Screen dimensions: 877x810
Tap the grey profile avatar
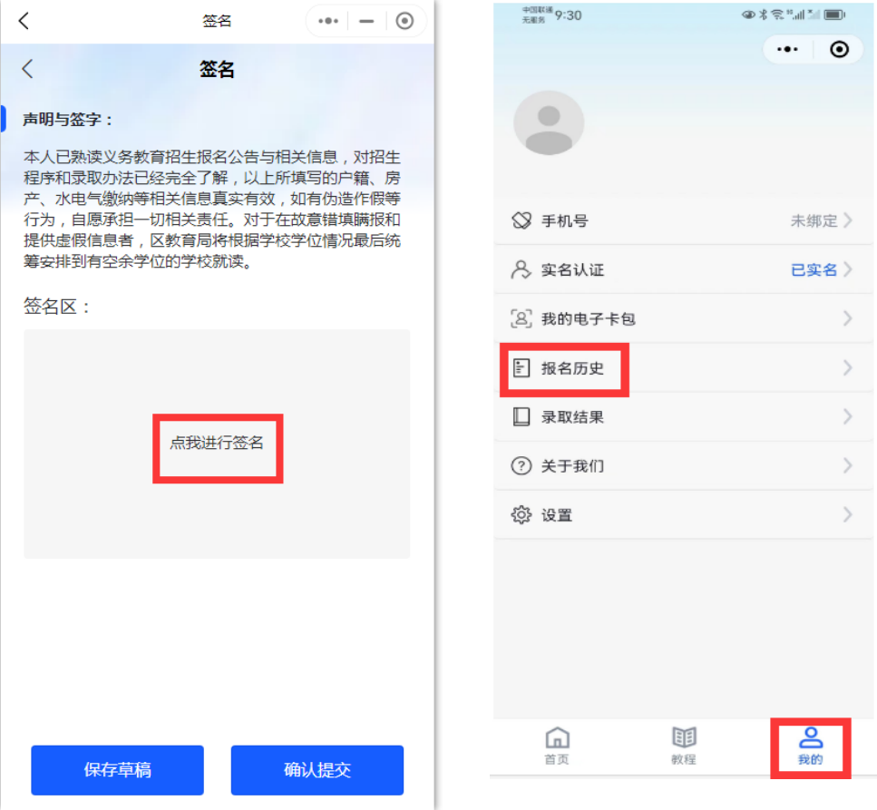(549, 123)
